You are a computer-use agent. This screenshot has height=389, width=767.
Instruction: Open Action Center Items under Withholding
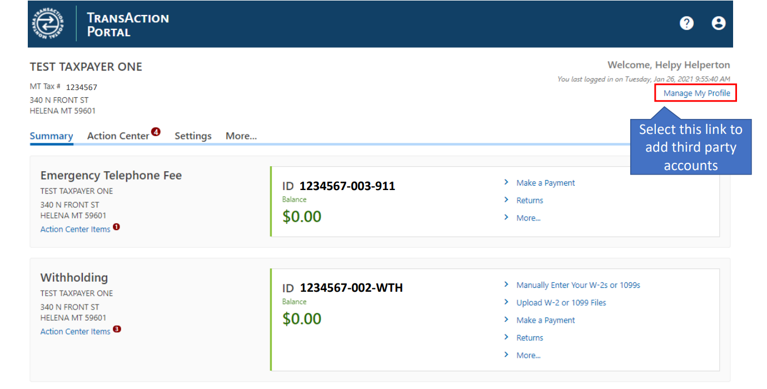[75, 332]
